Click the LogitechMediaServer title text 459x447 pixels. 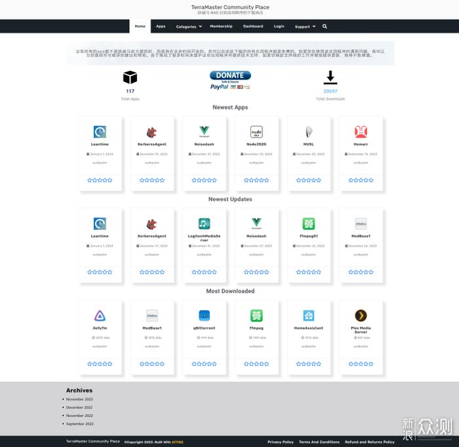click(205, 238)
